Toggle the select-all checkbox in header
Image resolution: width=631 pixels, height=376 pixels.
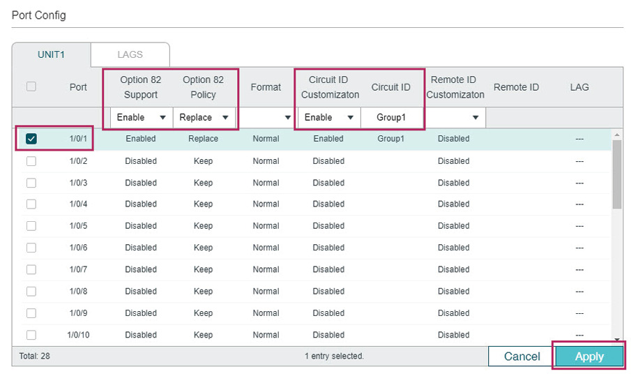pos(31,87)
